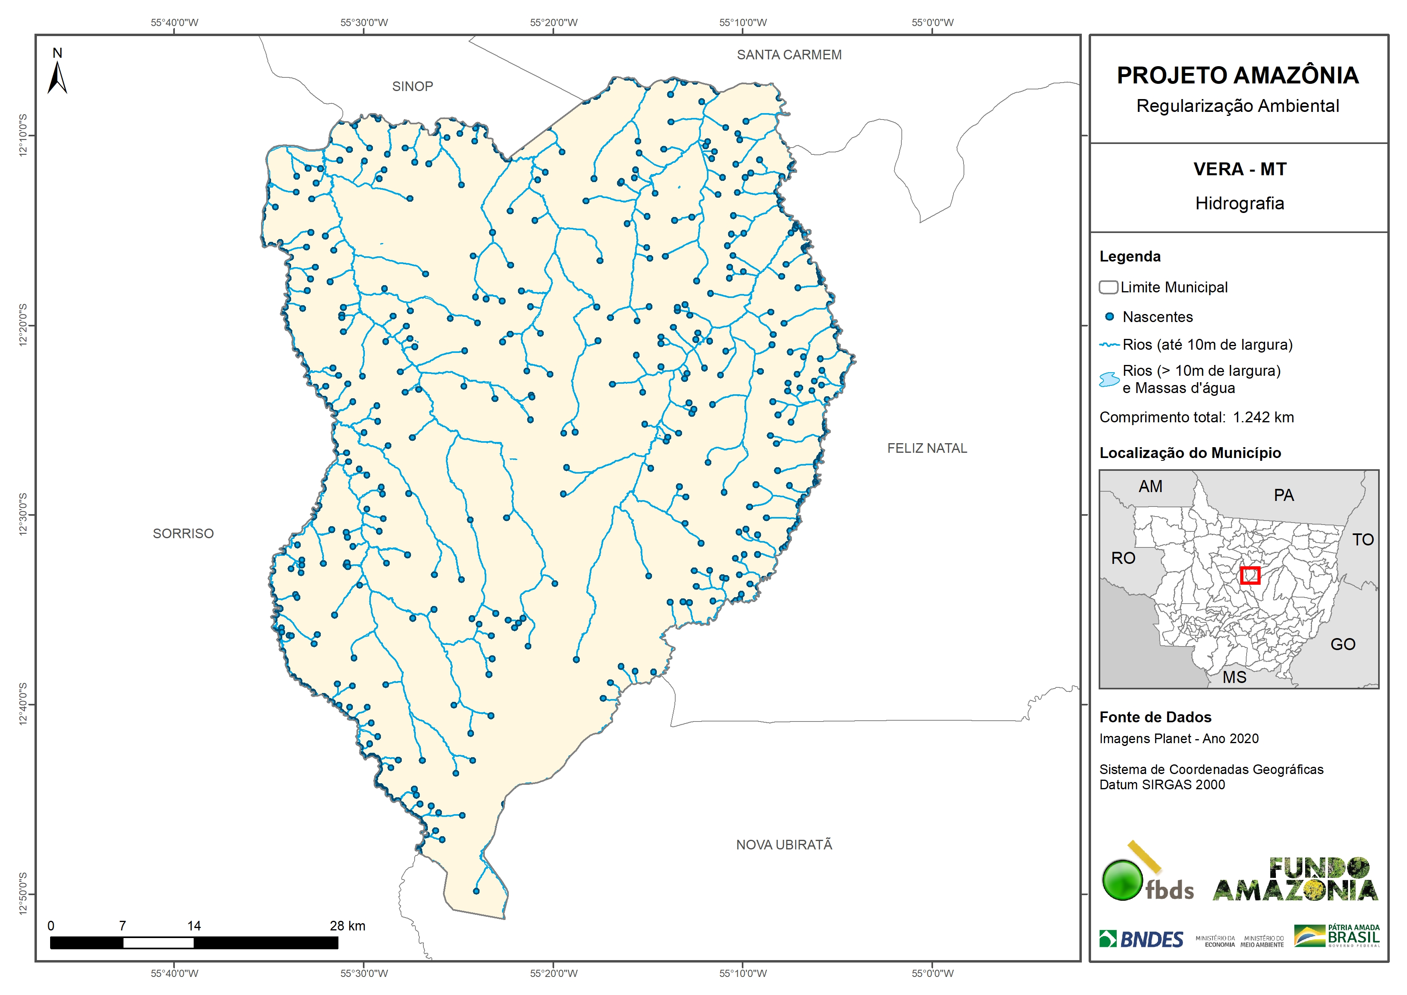Click the SANTA CARMEM municipality label

(789, 55)
